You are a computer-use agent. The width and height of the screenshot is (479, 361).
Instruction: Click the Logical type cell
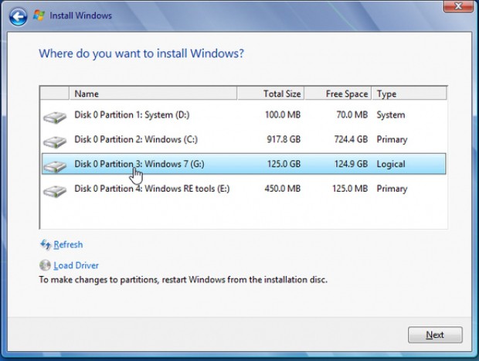coord(391,164)
